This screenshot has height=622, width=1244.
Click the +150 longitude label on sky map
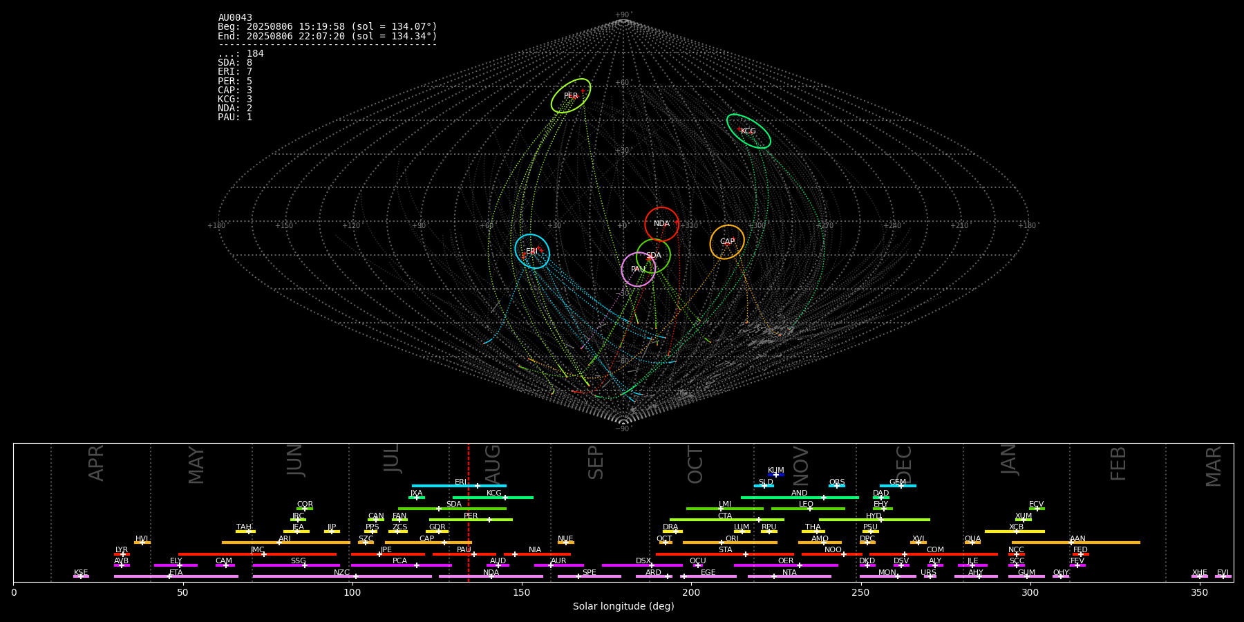284,226
